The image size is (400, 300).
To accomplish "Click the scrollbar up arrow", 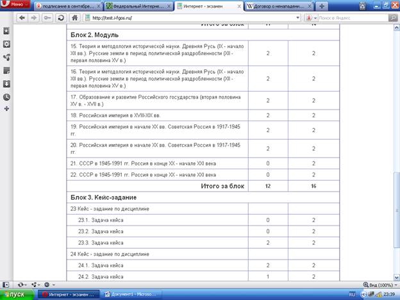I will coord(396,28).
